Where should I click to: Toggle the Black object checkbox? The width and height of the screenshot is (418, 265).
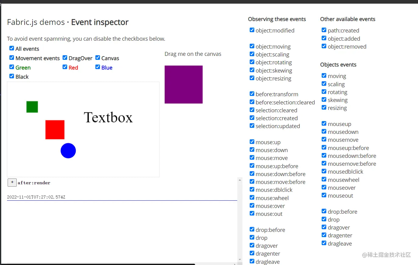point(12,76)
